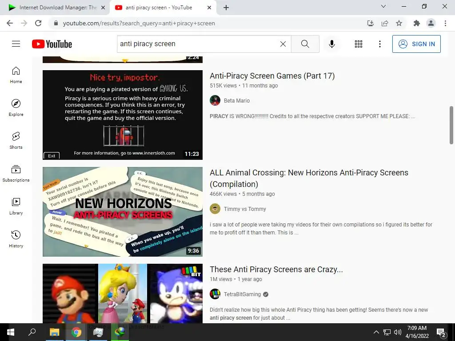
Task: Open the New Horizons anti-piracy thumbnail
Action: pos(123,212)
